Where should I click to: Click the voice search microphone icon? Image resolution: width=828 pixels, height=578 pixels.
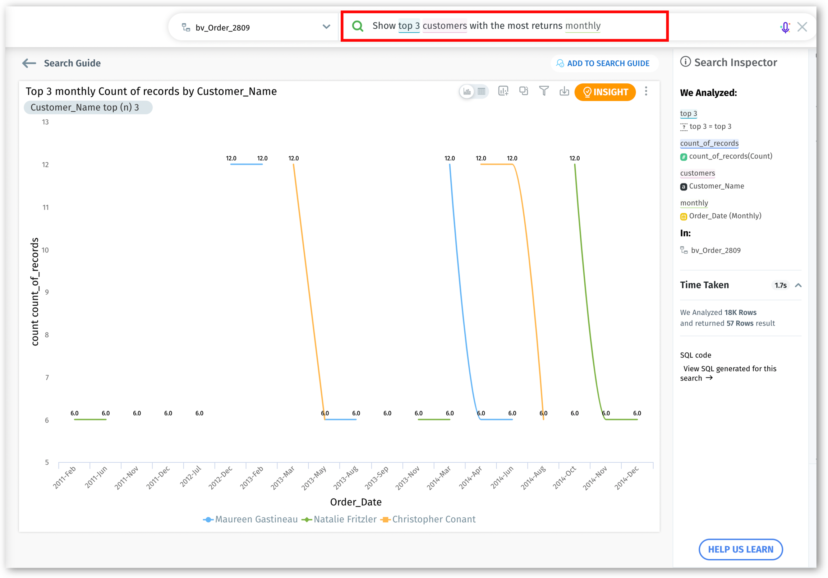pos(785,27)
